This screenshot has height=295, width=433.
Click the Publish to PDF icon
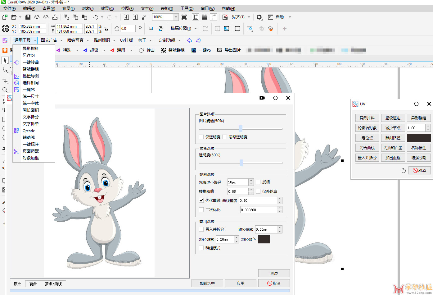pyautogui.click(x=144, y=17)
